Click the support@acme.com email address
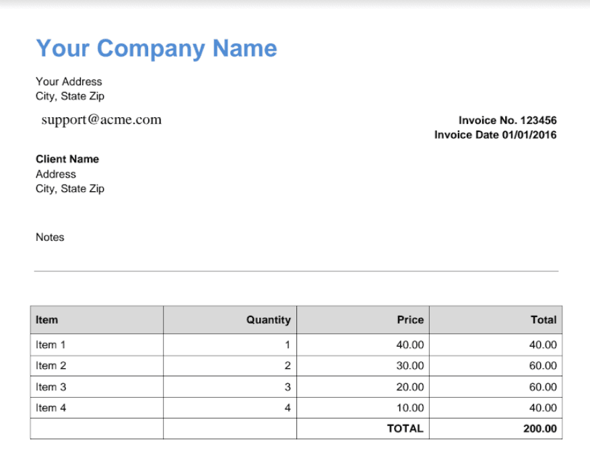This screenshot has height=449, width=590. (101, 120)
